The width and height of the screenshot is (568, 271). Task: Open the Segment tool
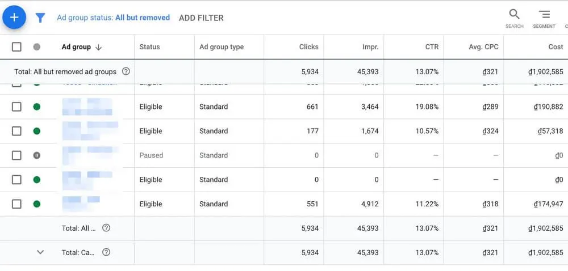coord(544,18)
